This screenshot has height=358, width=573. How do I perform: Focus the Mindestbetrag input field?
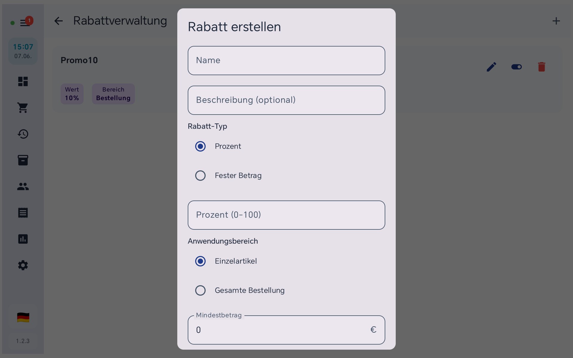pyautogui.click(x=286, y=330)
